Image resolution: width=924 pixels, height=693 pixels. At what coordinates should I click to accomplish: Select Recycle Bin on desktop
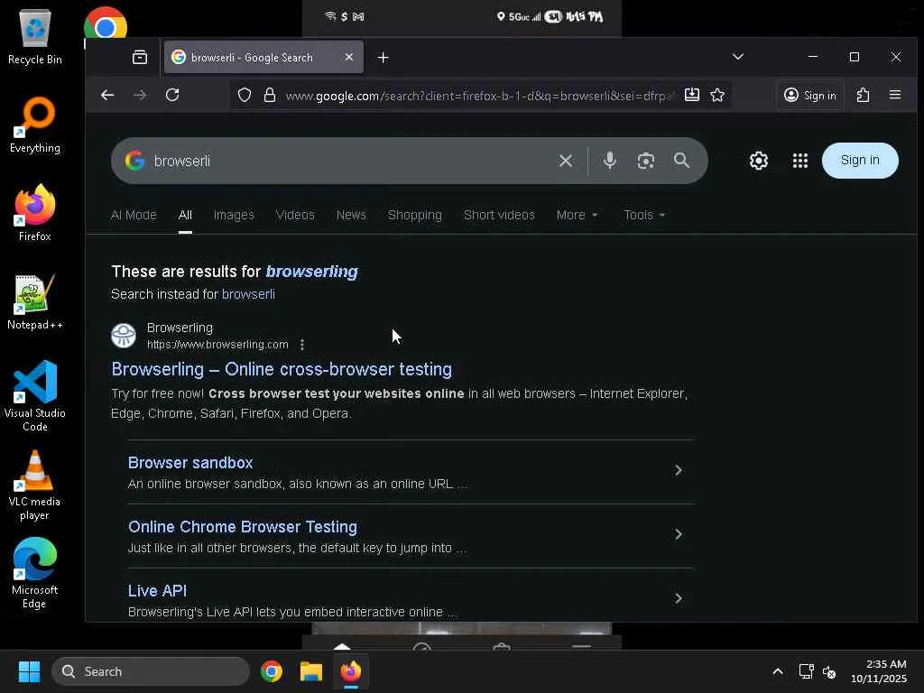(35, 36)
